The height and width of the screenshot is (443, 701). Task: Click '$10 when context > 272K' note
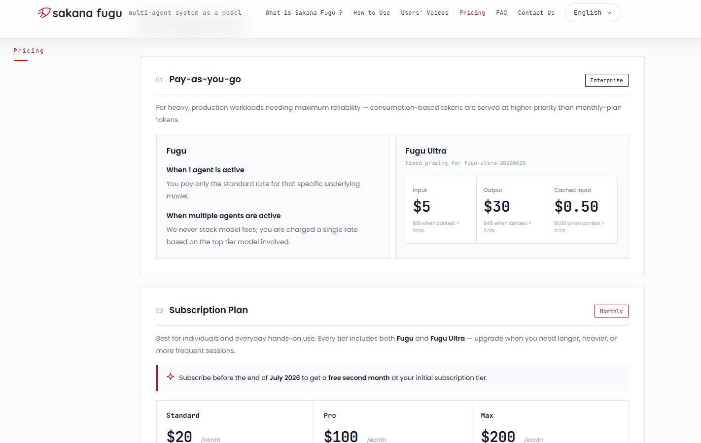pyautogui.click(x=436, y=227)
